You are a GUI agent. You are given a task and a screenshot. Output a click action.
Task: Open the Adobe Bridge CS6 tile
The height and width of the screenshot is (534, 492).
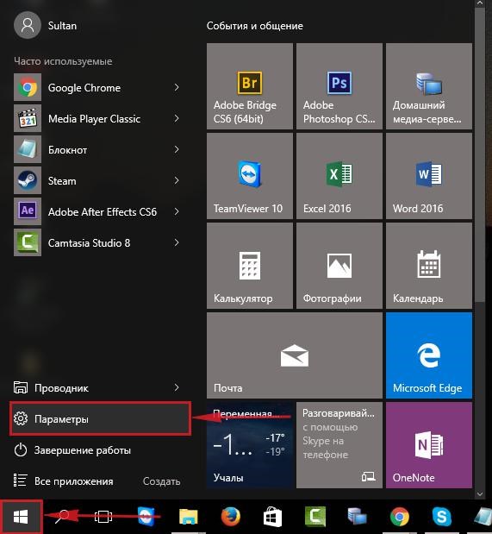coord(249,86)
